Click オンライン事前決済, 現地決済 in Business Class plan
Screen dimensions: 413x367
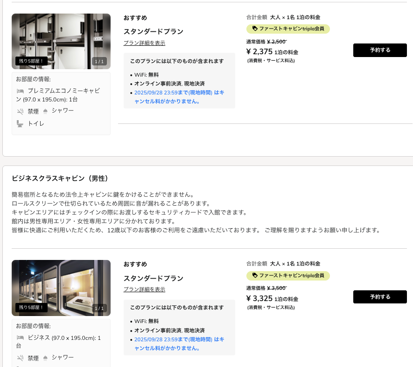[x=169, y=331]
